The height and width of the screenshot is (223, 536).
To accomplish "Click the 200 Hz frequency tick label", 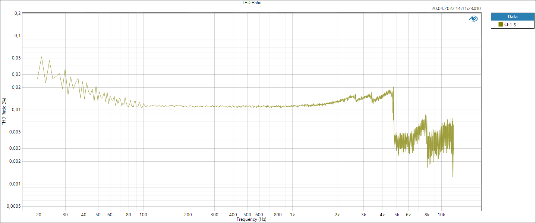I will (x=188, y=215).
